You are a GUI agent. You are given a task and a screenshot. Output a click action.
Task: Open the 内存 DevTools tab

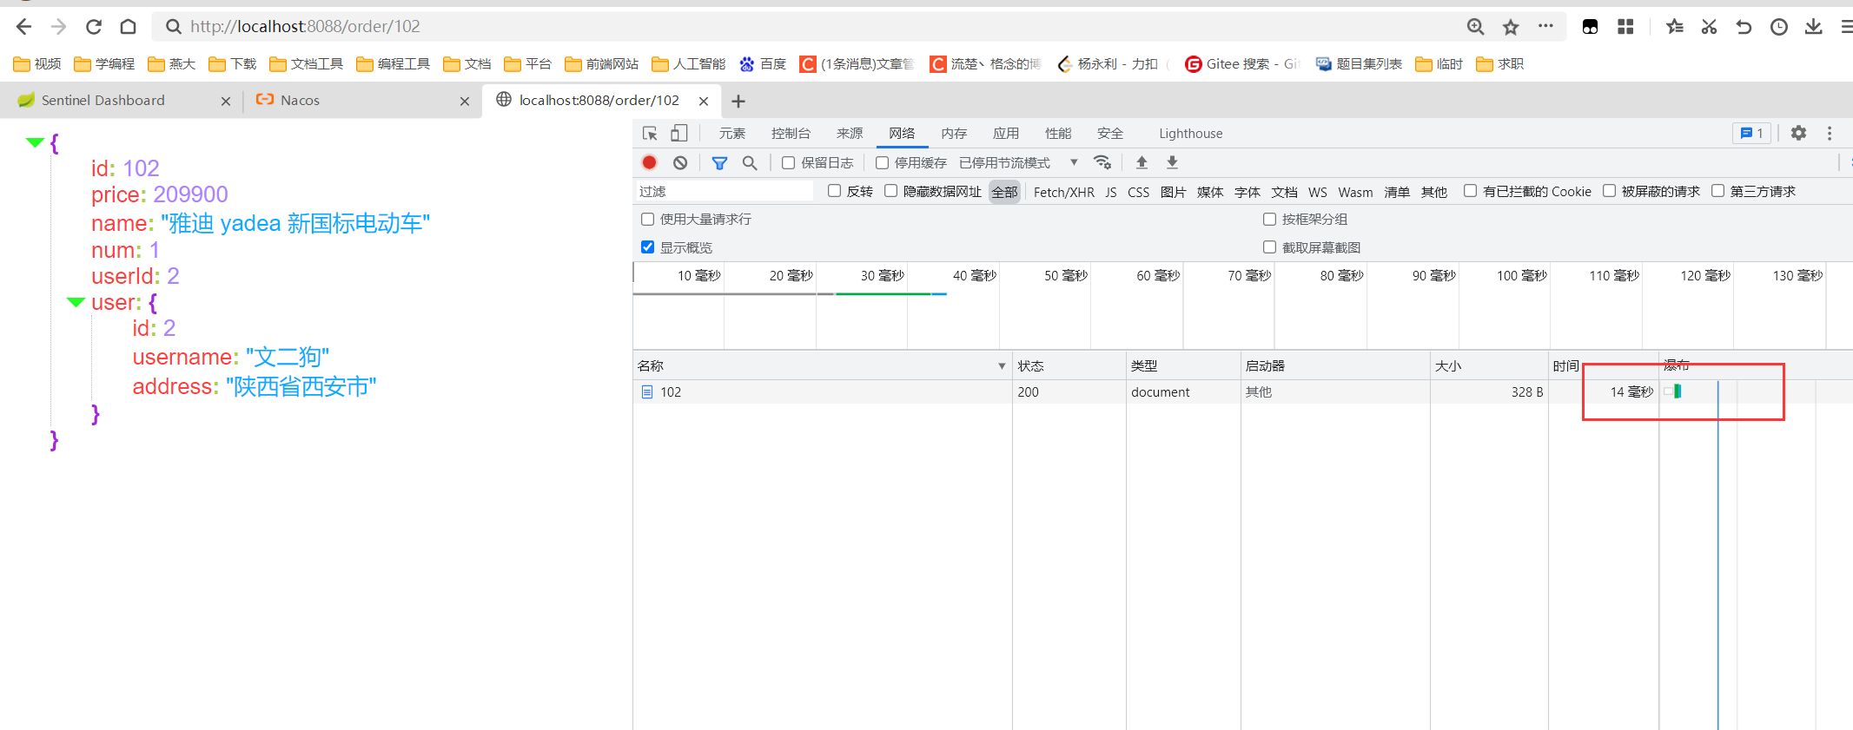pos(954,133)
